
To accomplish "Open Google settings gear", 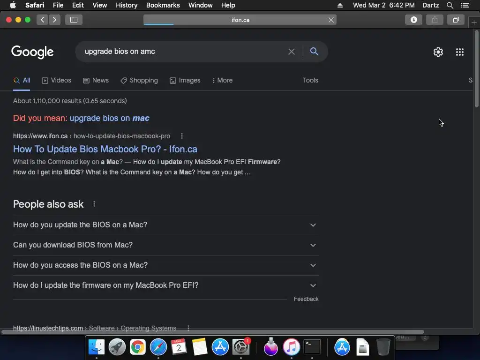I will (x=438, y=52).
